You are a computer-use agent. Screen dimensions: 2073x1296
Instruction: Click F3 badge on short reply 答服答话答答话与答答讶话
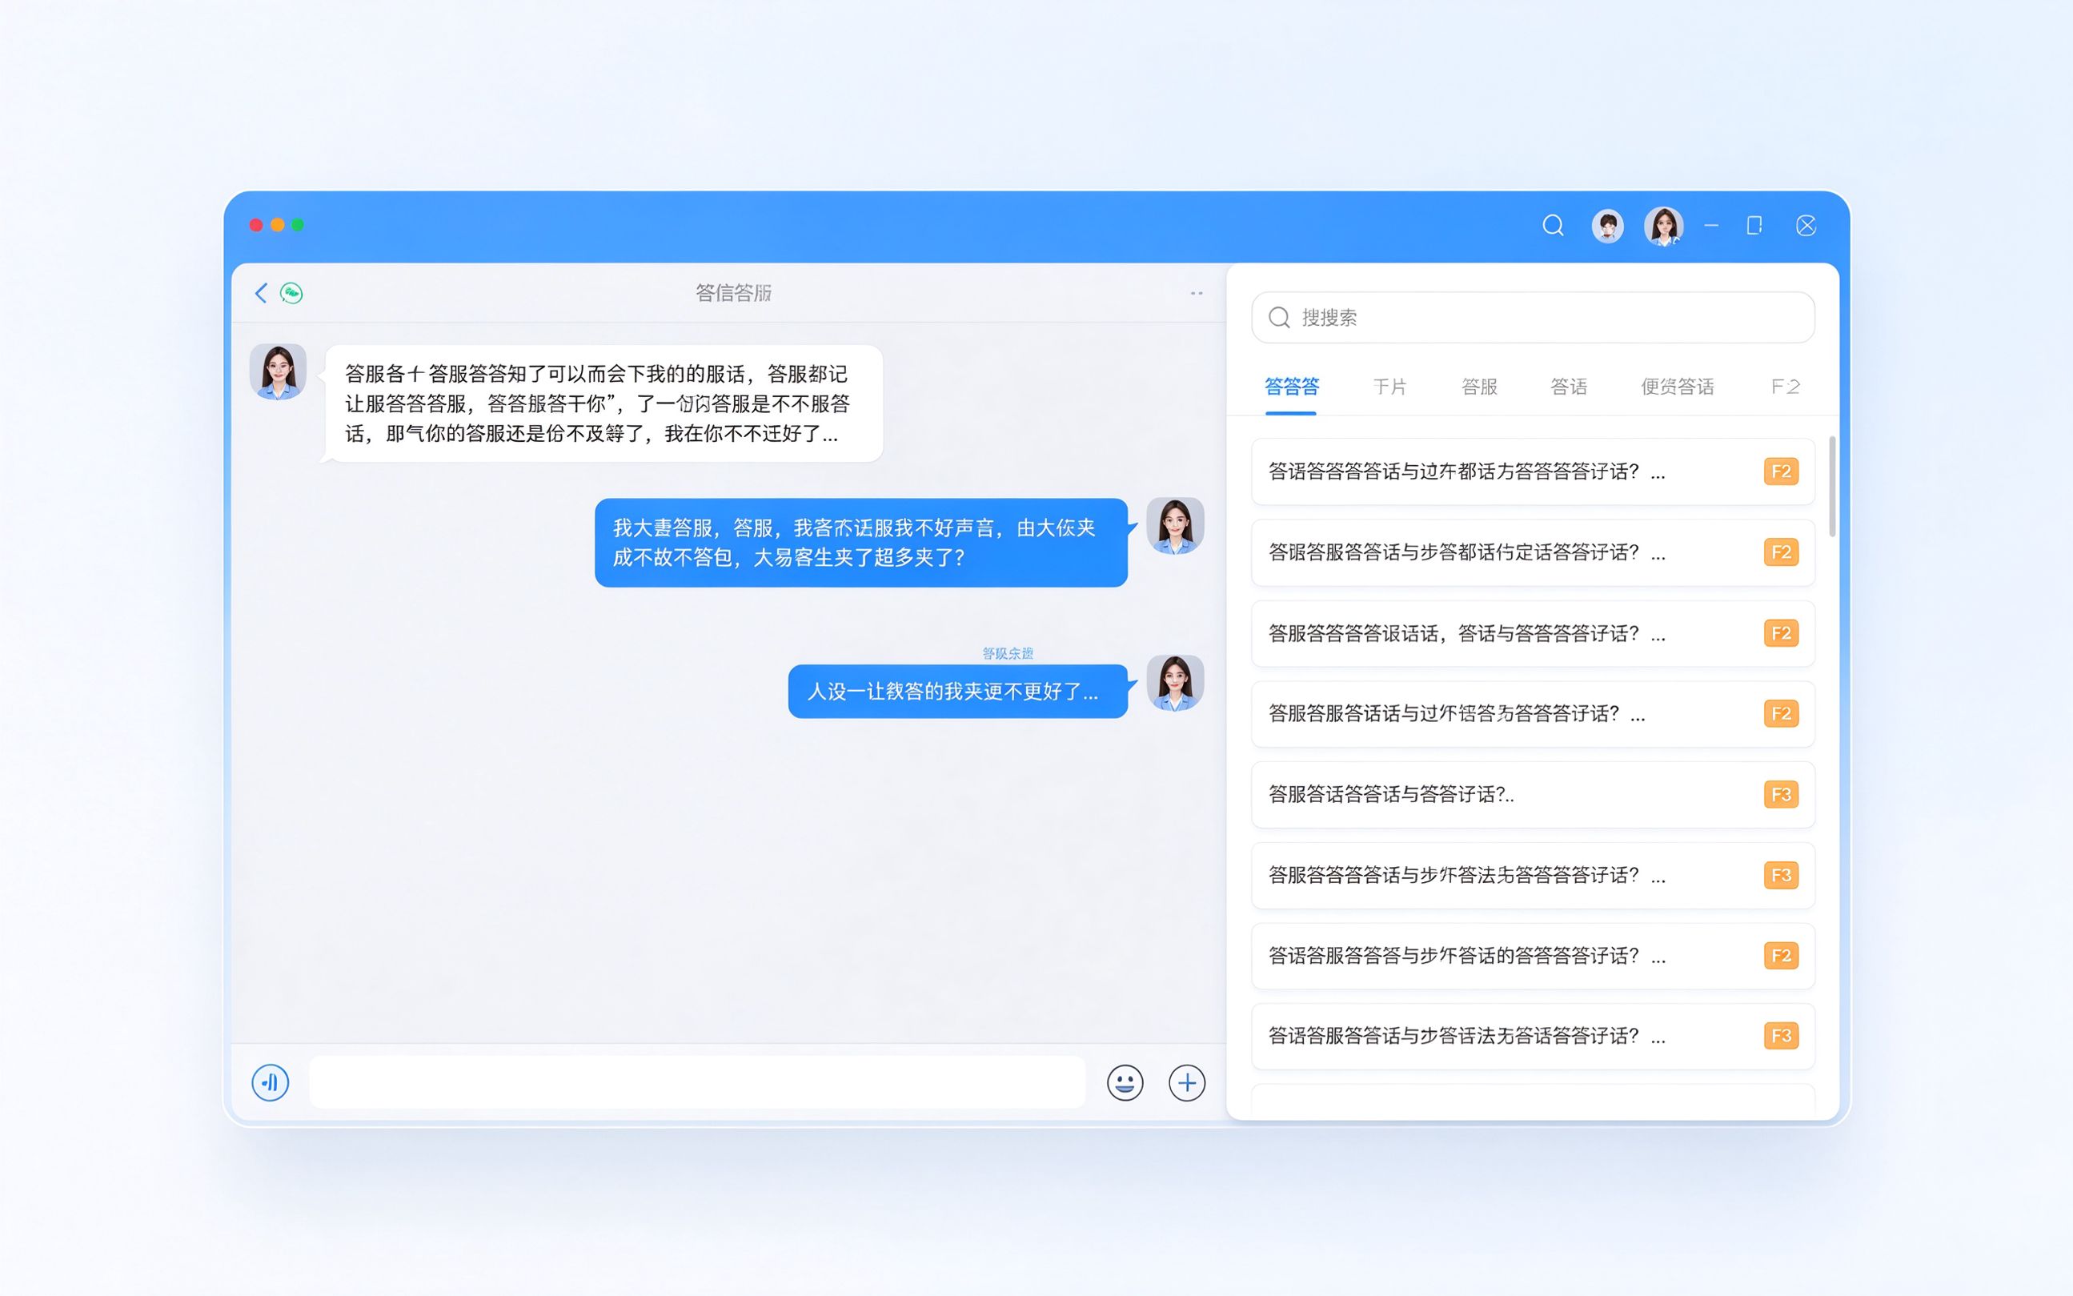[1780, 795]
